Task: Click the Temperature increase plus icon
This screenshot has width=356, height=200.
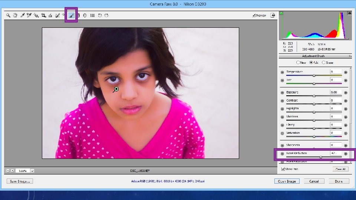Action: (x=346, y=72)
